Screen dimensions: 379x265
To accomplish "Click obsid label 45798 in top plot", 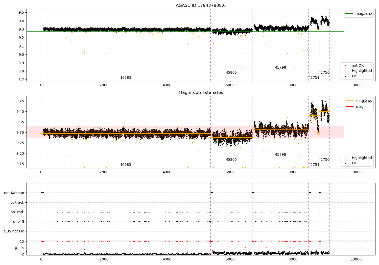I will pyautogui.click(x=280, y=67).
